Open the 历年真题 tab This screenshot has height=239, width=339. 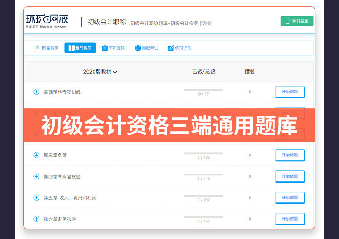pyautogui.click(x=113, y=48)
